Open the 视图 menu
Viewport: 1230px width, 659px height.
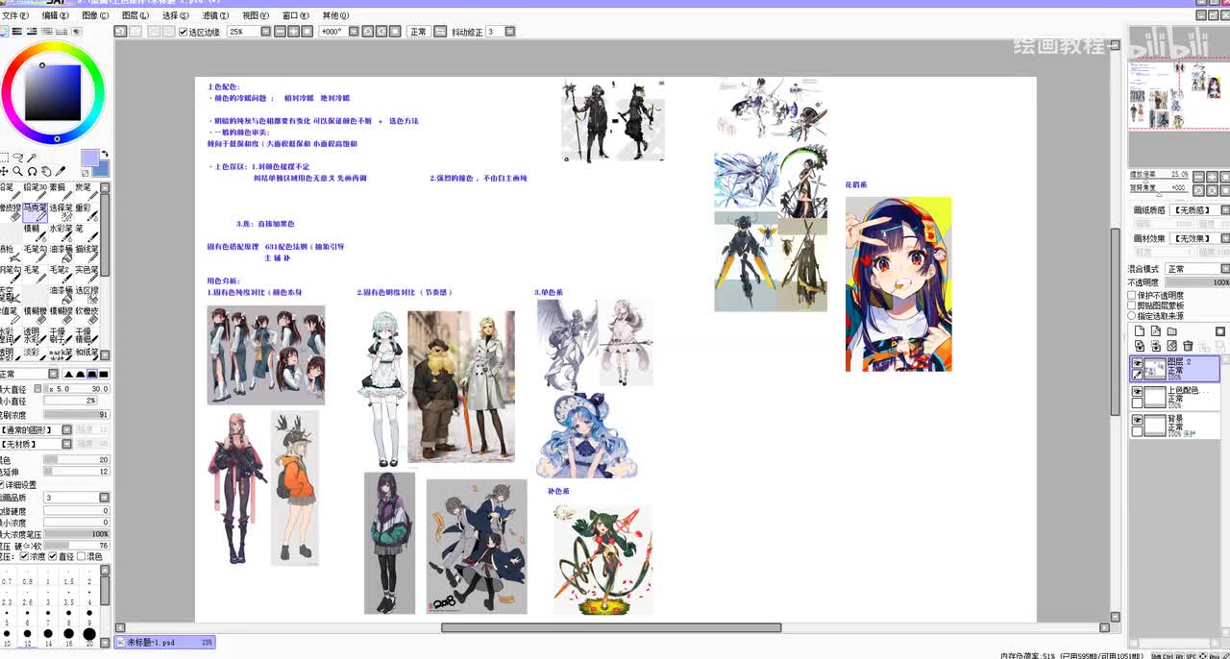click(256, 15)
